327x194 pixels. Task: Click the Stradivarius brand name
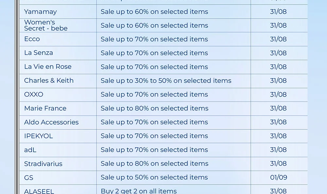point(43,164)
